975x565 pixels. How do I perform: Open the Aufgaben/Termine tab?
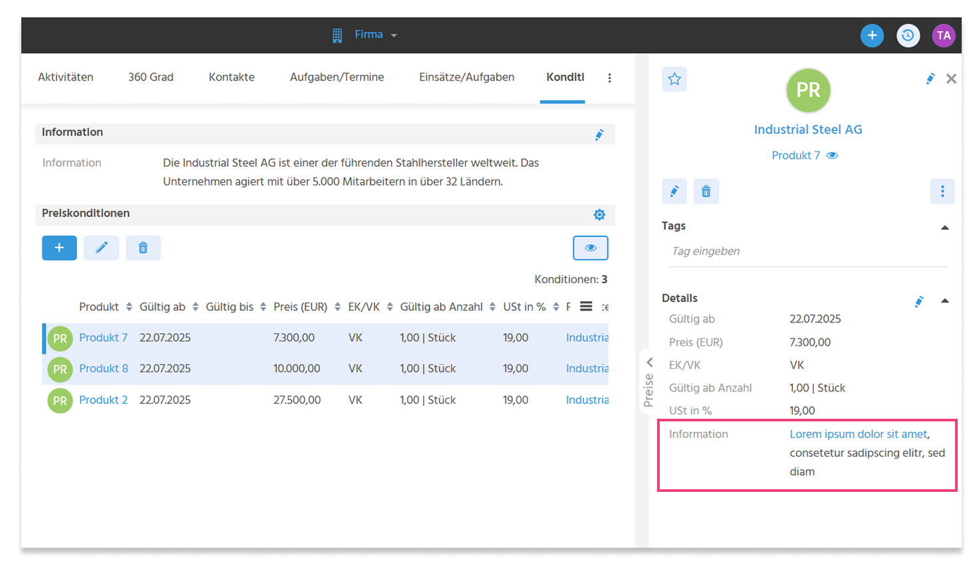(x=337, y=77)
